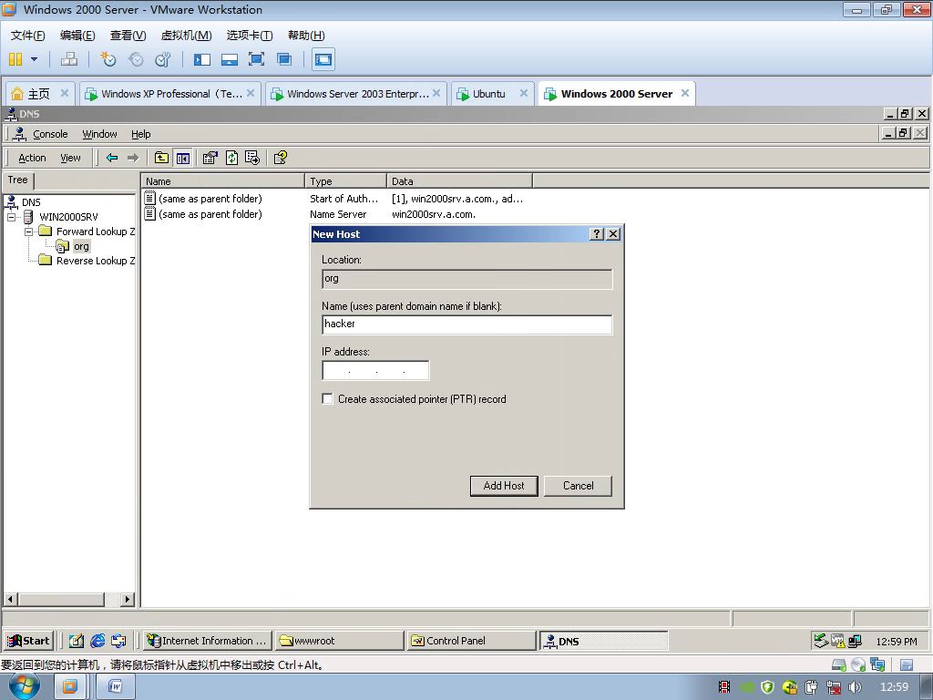Click the Name field containing hacker
This screenshot has height=700, width=933.
coord(467,324)
